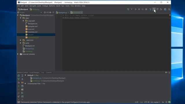Switch to the Local Changes tab
185x104 pixels.
[34, 73]
